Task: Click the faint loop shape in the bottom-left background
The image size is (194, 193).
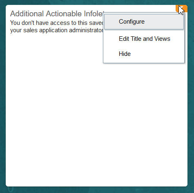Action: click(x=11, y=189)
